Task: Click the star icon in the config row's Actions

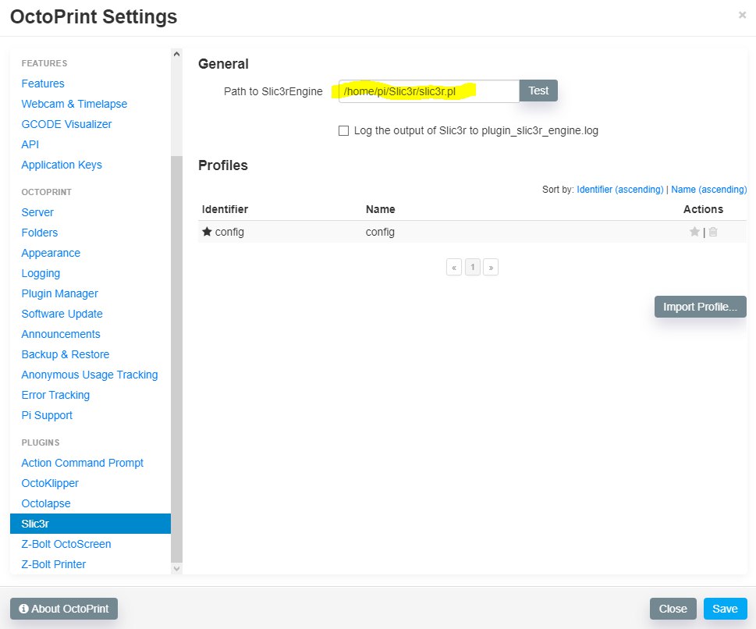Action: click(694, 232)
